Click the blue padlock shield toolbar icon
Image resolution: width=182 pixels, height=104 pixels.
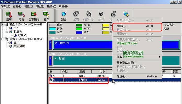tap(126, 14)
